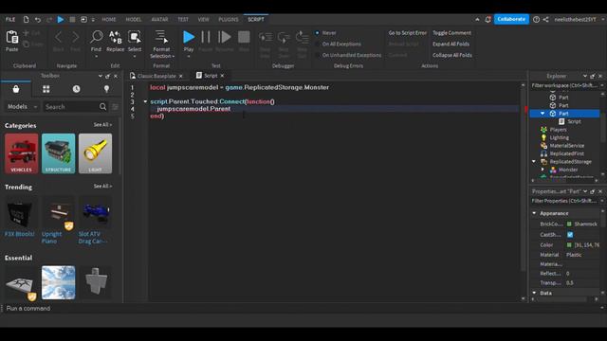Collapse the selected Part tree node

coord(543,114)
